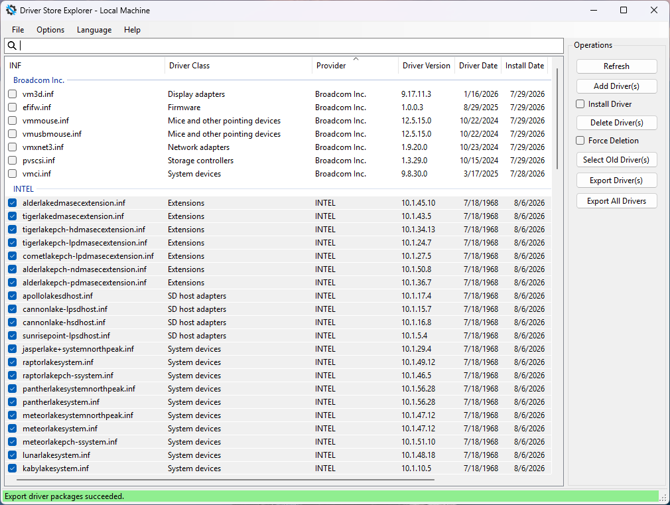Click version 10.1.51.10 cell

tap(419, 442)
